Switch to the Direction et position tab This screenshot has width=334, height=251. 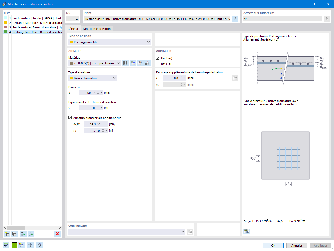tap(97, 29)
